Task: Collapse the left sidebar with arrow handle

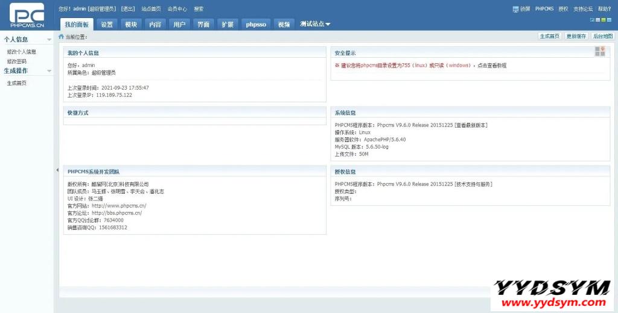Action: tap(57, 170)
